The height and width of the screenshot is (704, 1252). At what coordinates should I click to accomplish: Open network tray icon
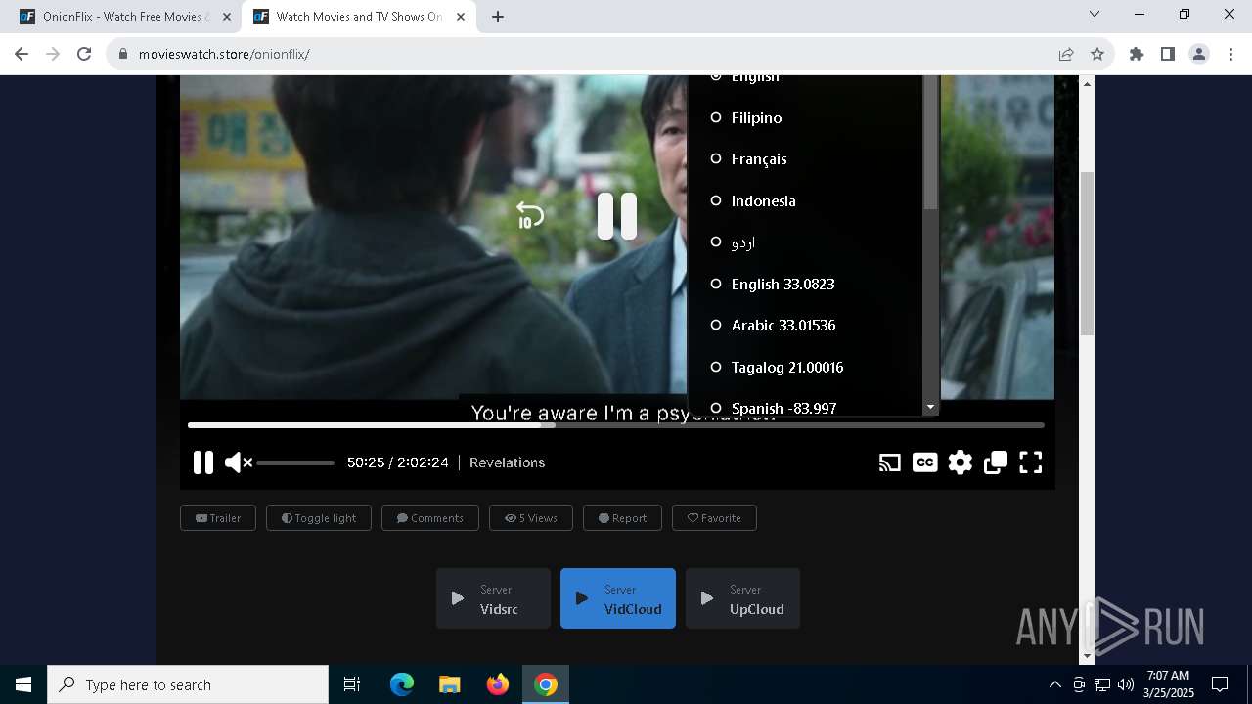pos(1102,684)
